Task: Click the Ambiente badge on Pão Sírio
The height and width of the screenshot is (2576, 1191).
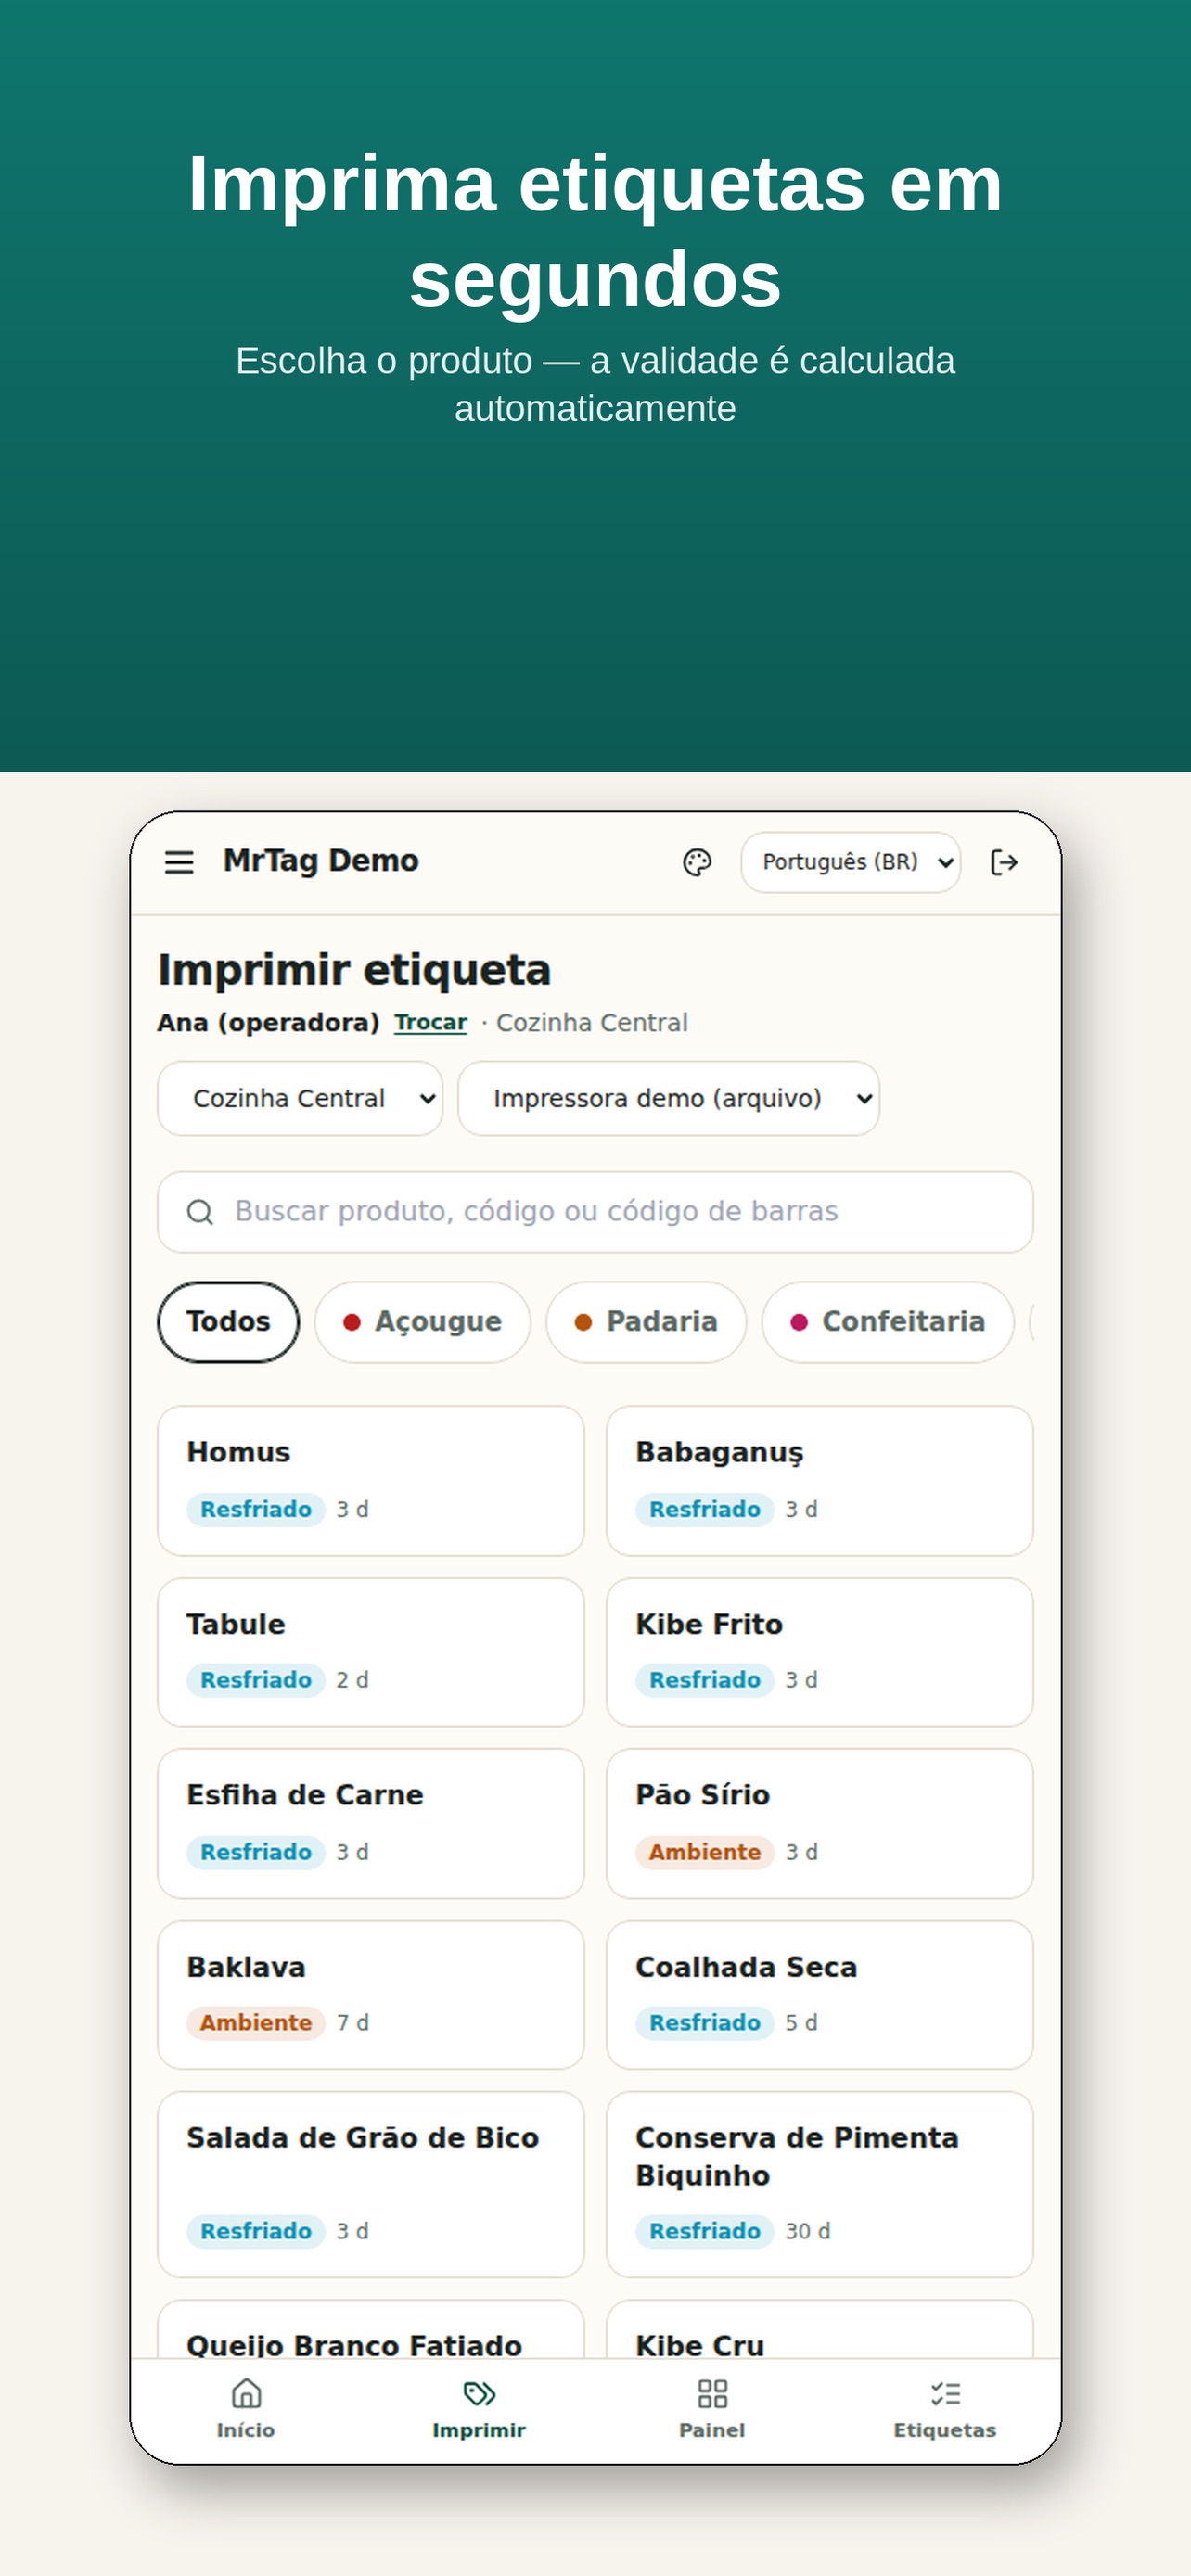Action: click(705, 1852)
